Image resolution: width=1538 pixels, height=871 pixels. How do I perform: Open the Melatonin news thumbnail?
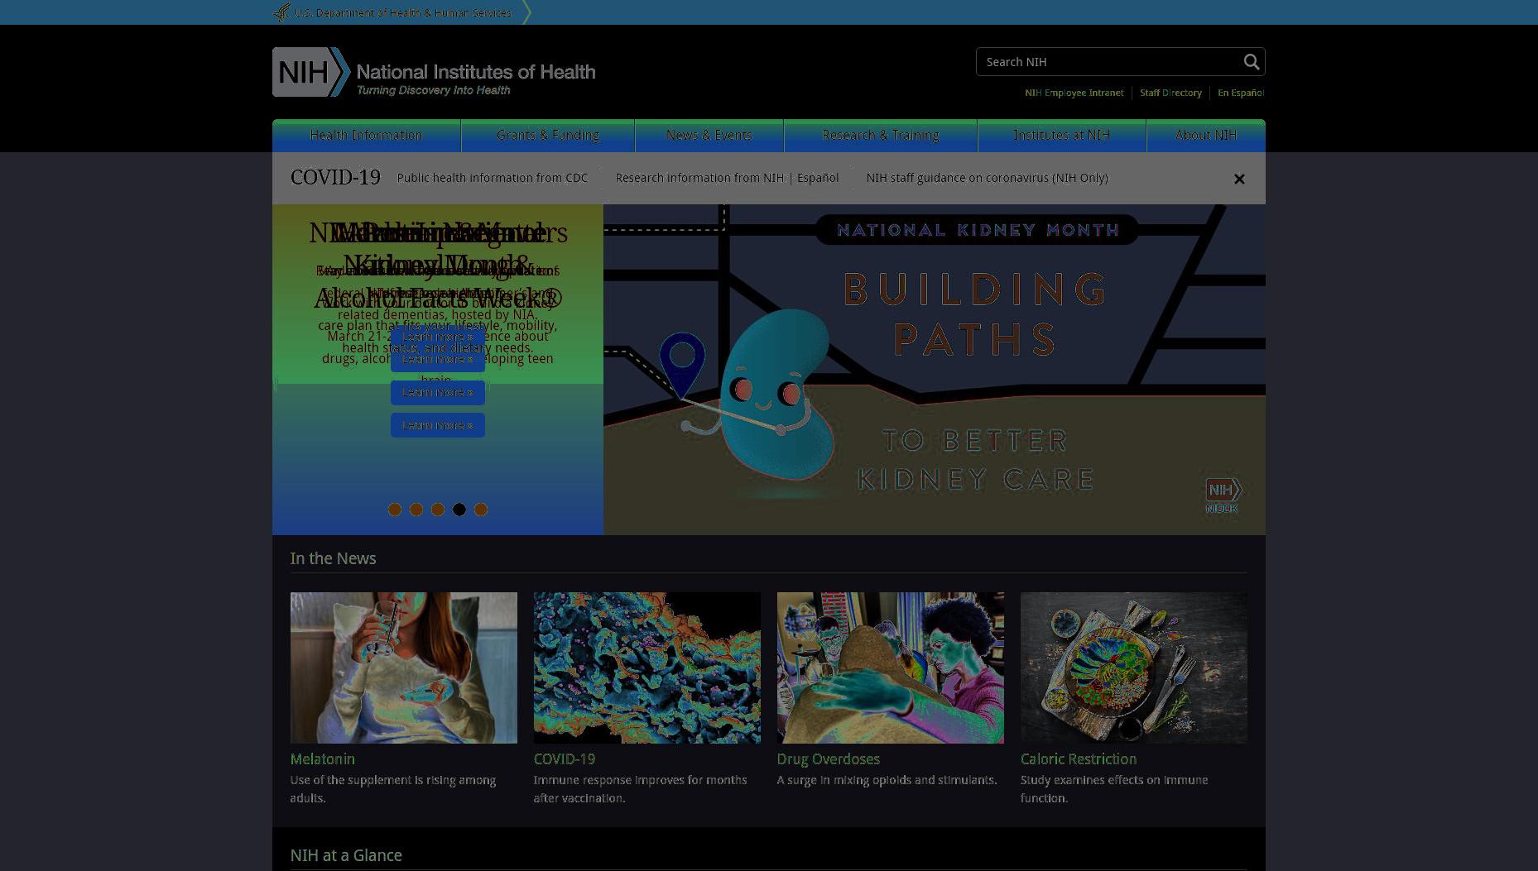(x=404, y=668)
